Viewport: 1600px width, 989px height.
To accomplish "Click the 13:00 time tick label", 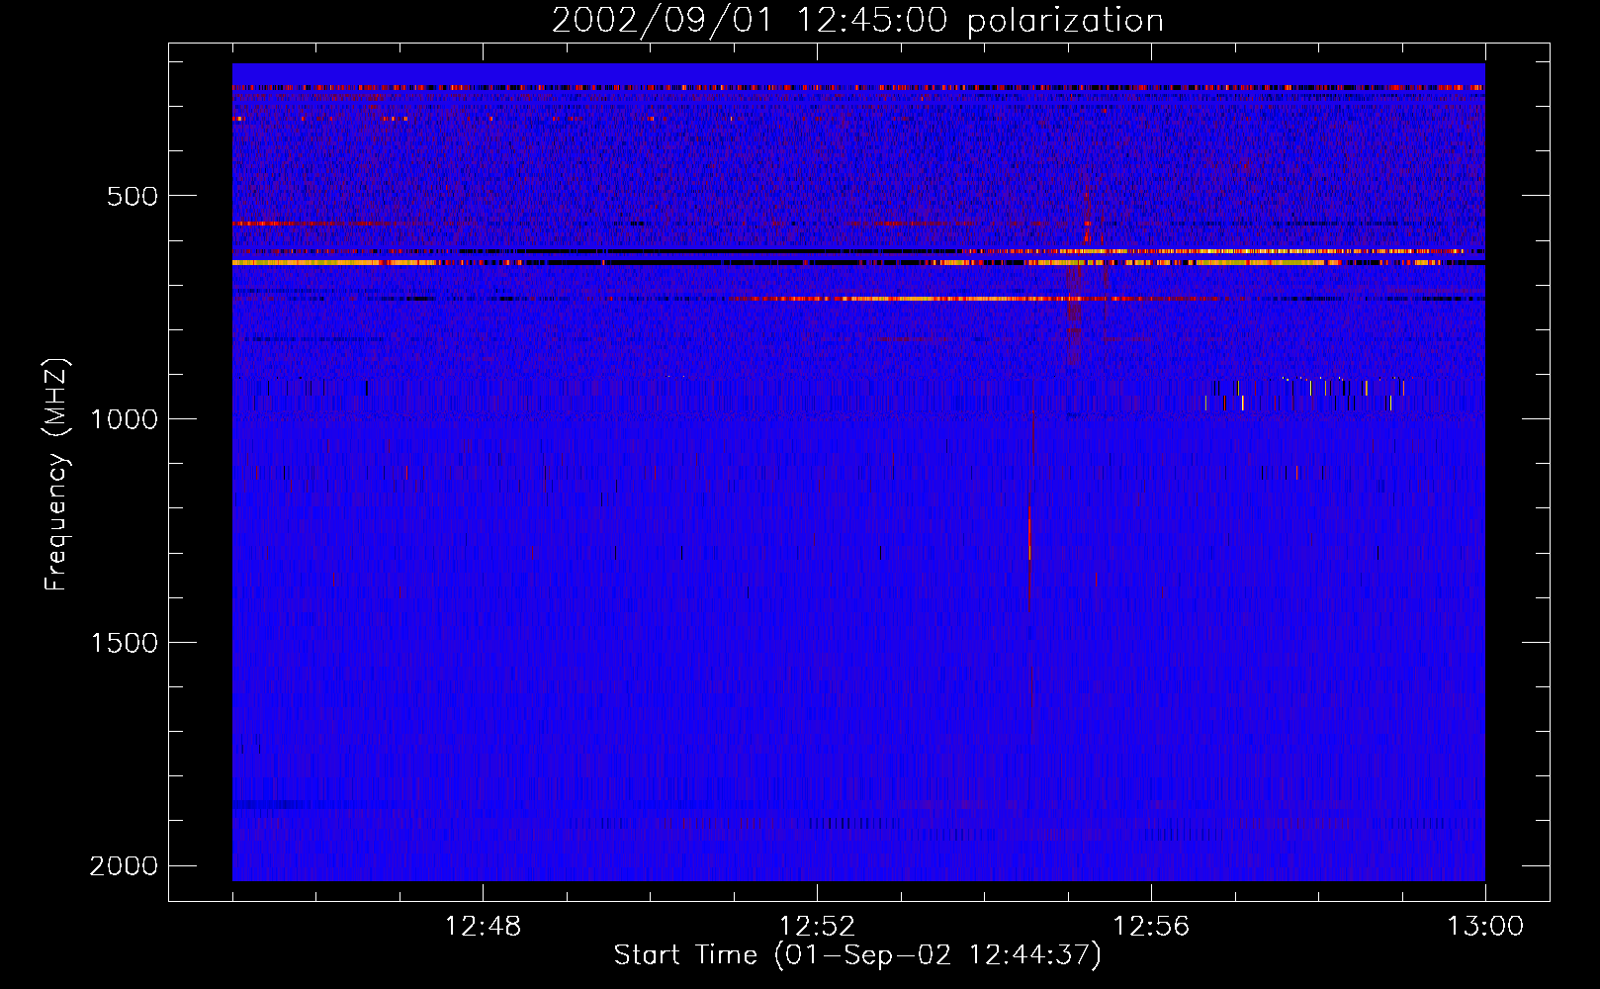I will pyautogui.click(x=1485, y=927).
